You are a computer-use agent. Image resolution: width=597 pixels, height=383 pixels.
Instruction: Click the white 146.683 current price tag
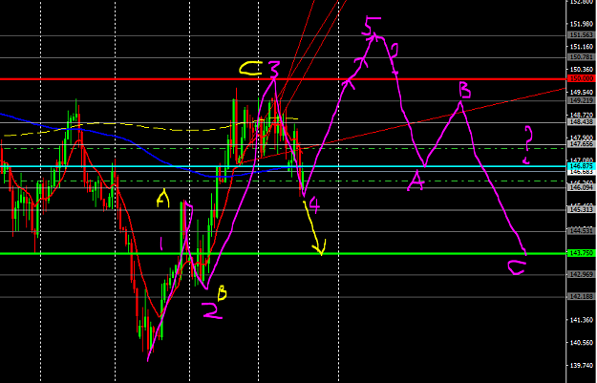click(581, 172)
